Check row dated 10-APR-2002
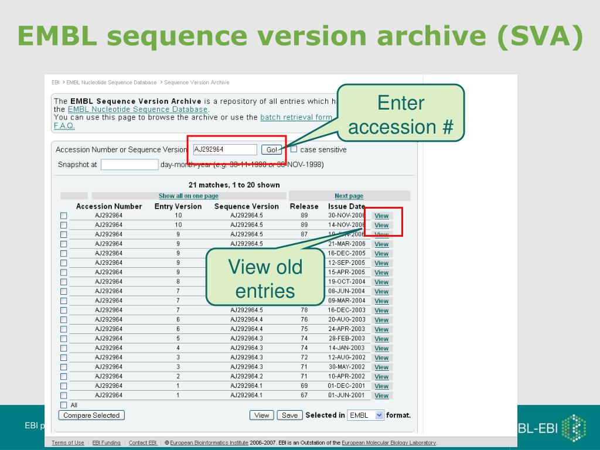The width and height of the screenshot is (600, 450). point(63,377)
